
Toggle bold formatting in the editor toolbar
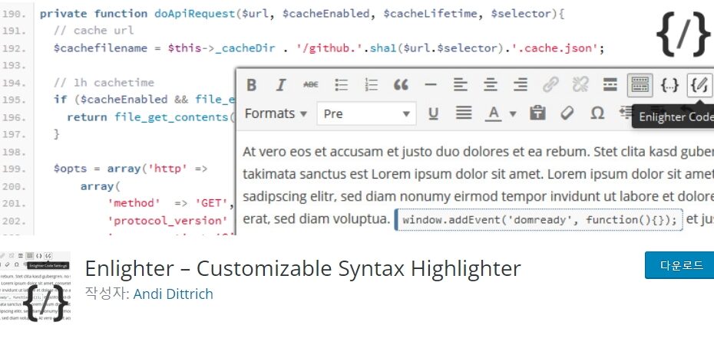tap(251, 85)
